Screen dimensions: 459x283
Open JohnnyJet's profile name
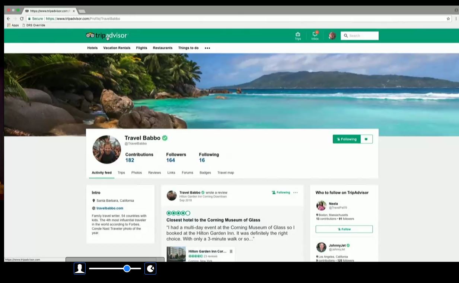[337, 245]
